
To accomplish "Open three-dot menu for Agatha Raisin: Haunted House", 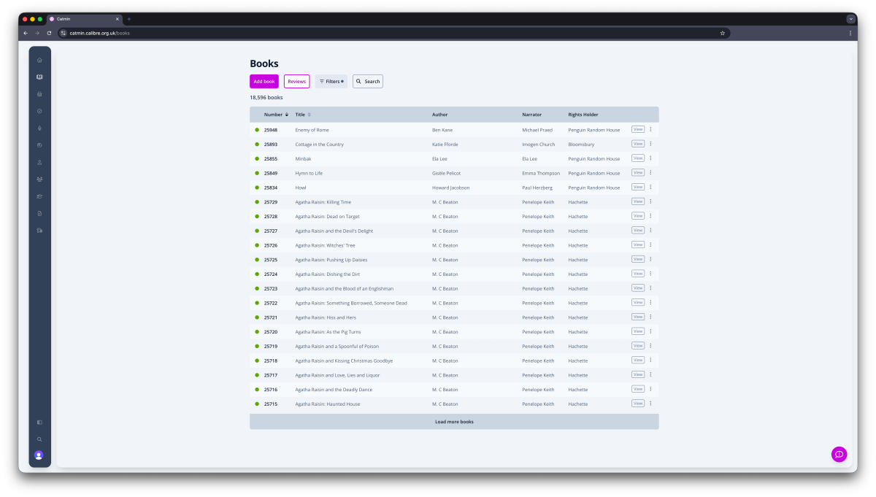I will (x=650, y=404).
